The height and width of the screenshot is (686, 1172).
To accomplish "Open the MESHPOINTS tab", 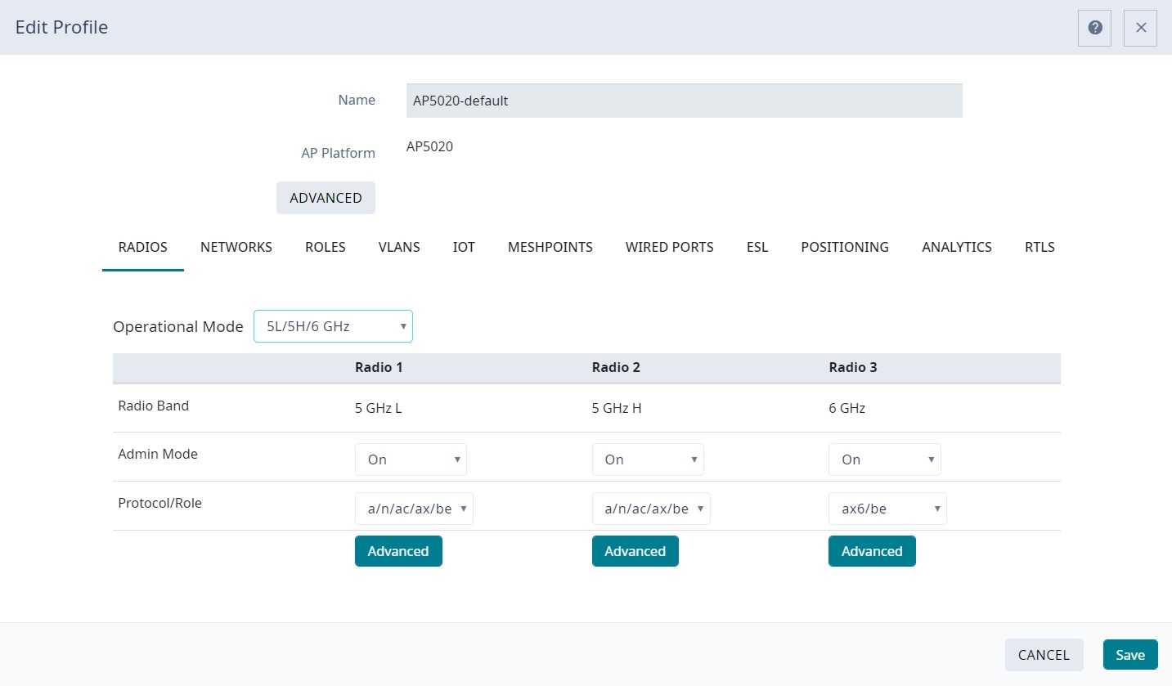I will tap(550, 247).
